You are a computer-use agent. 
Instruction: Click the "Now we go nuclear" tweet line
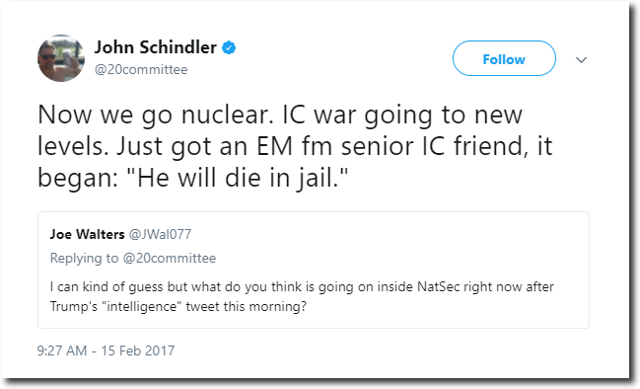tap(280, 115)
